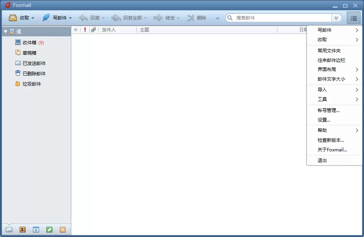Click the Reply All (回复全部) icon
This screenshot has width=364, height=237.
(116, 18)
